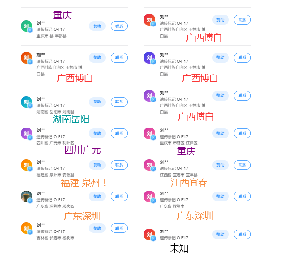Click the blue-violet avatar of the right-column 广西 博白县 user

coord(149,58)
